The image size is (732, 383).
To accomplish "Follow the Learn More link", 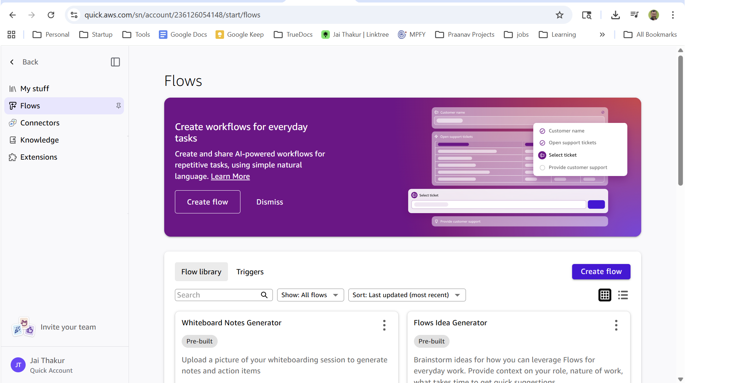I will [230, 176].
